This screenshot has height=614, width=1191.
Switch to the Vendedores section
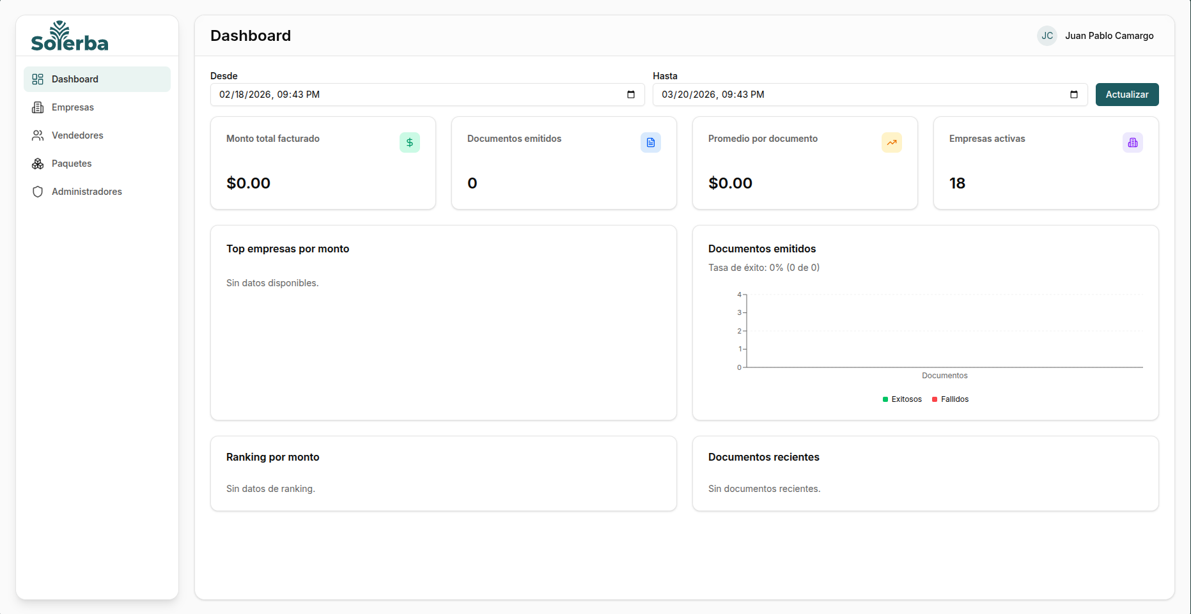[x=77, y=135]
